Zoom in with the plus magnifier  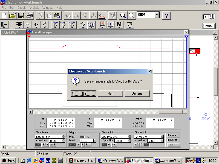pos(132,16)
